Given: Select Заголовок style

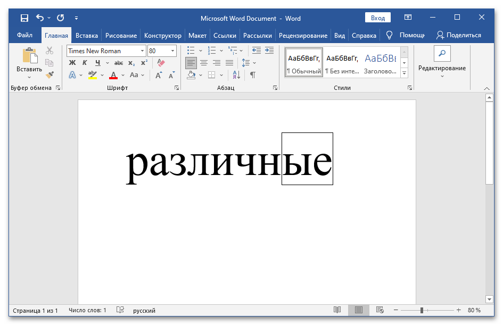Looking at the screenshot, I should pyautogui.click(x=381, y=63).
